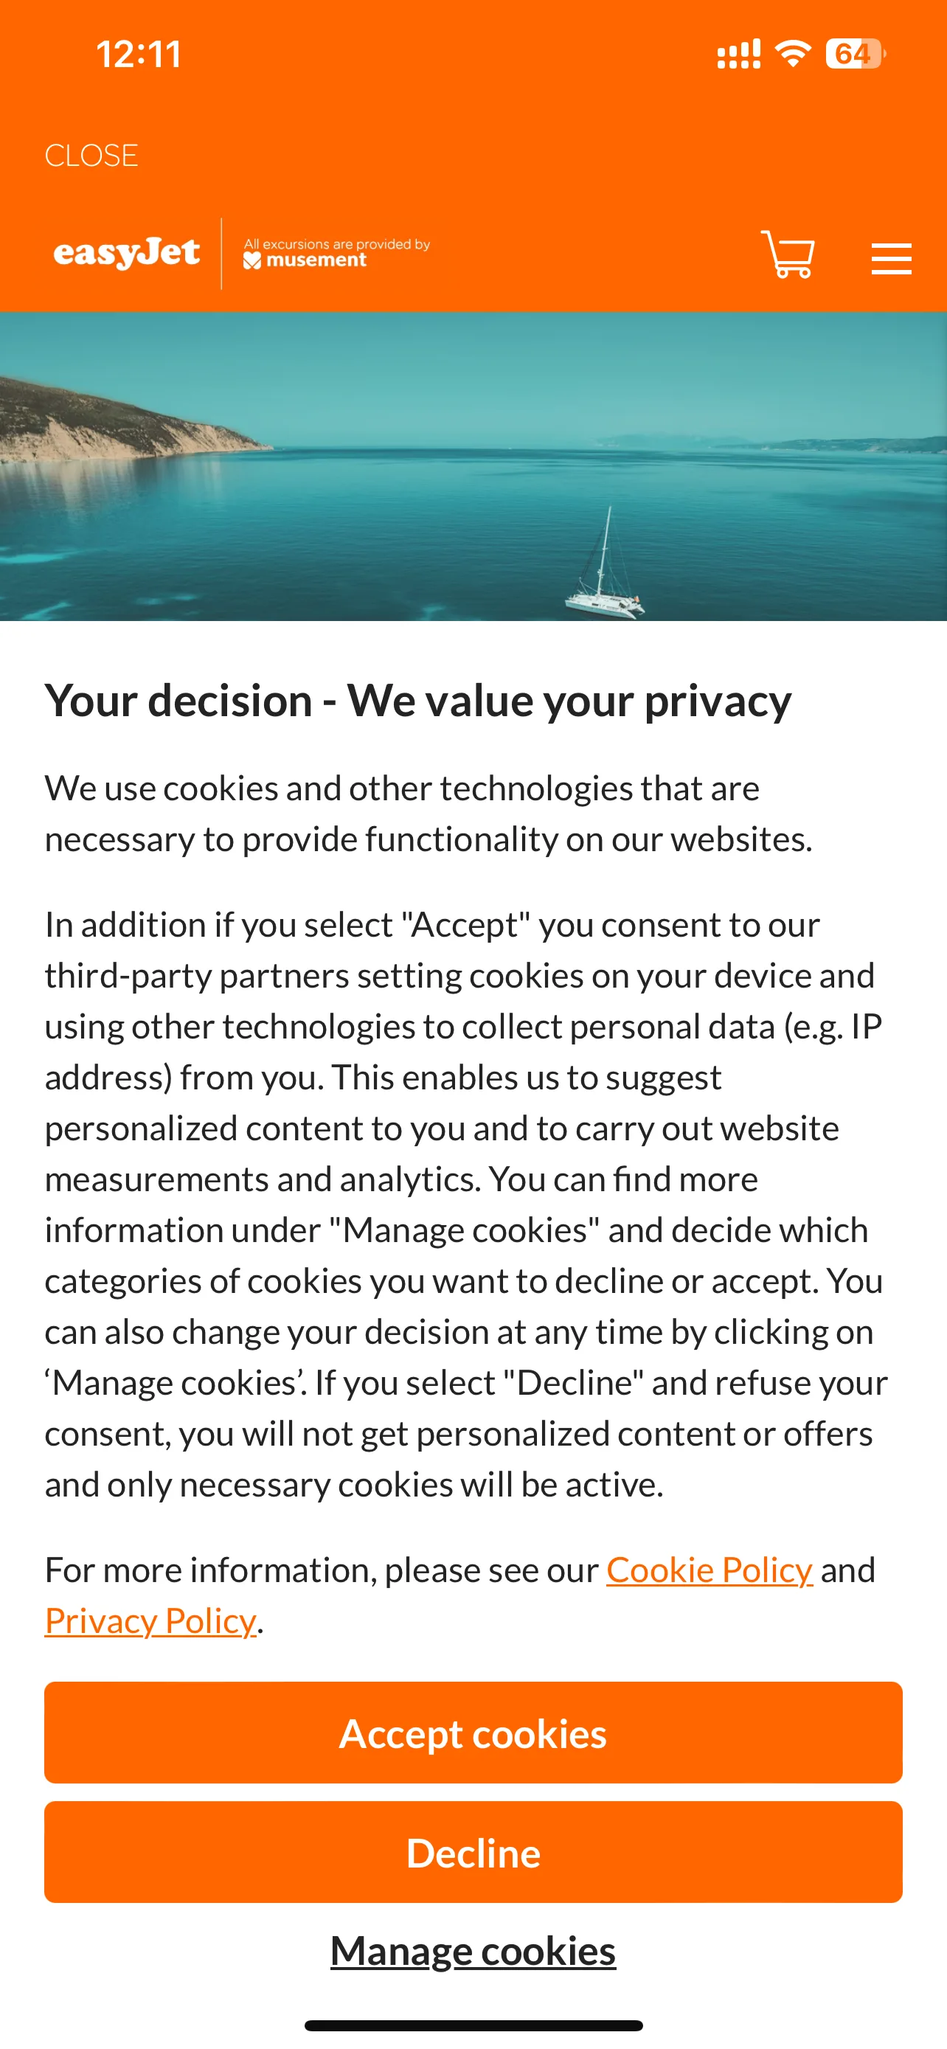Open the Privacy Policy link

pyautogui.click(x=150, y=1620)
